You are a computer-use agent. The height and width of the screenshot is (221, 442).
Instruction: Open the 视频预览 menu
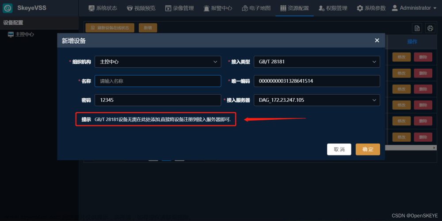[141, 8]
